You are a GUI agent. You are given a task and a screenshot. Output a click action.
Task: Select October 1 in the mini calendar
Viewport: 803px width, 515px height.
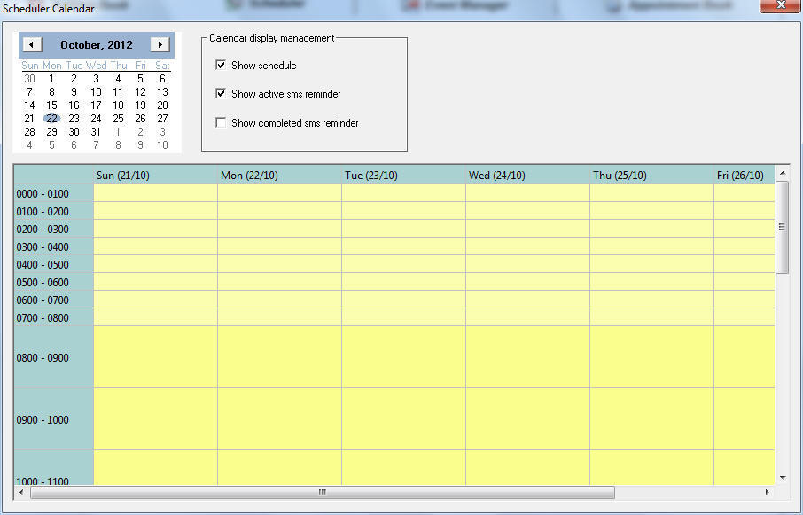pos(51,79)
